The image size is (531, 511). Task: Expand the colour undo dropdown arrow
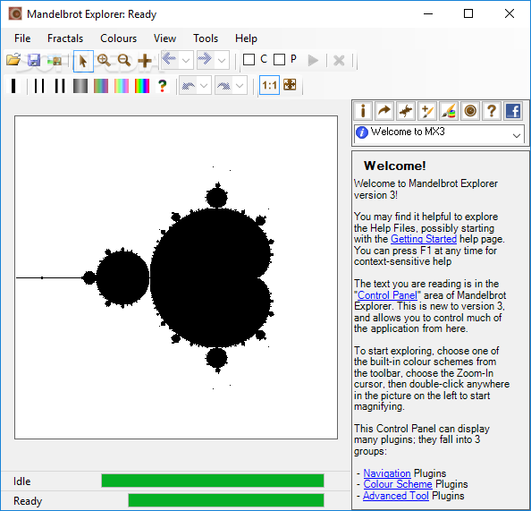coord(204,86)
